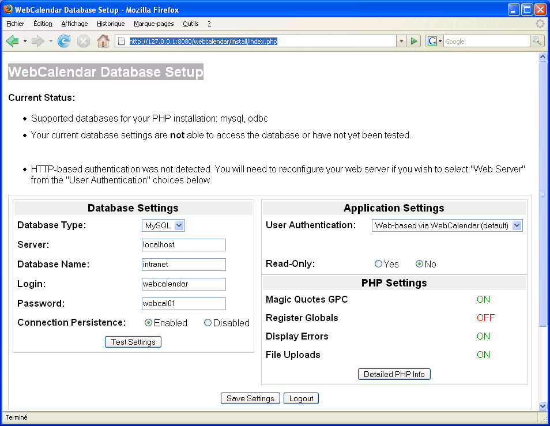Open the Édition menu
The image size is (550, 426).
click(43, 24)
